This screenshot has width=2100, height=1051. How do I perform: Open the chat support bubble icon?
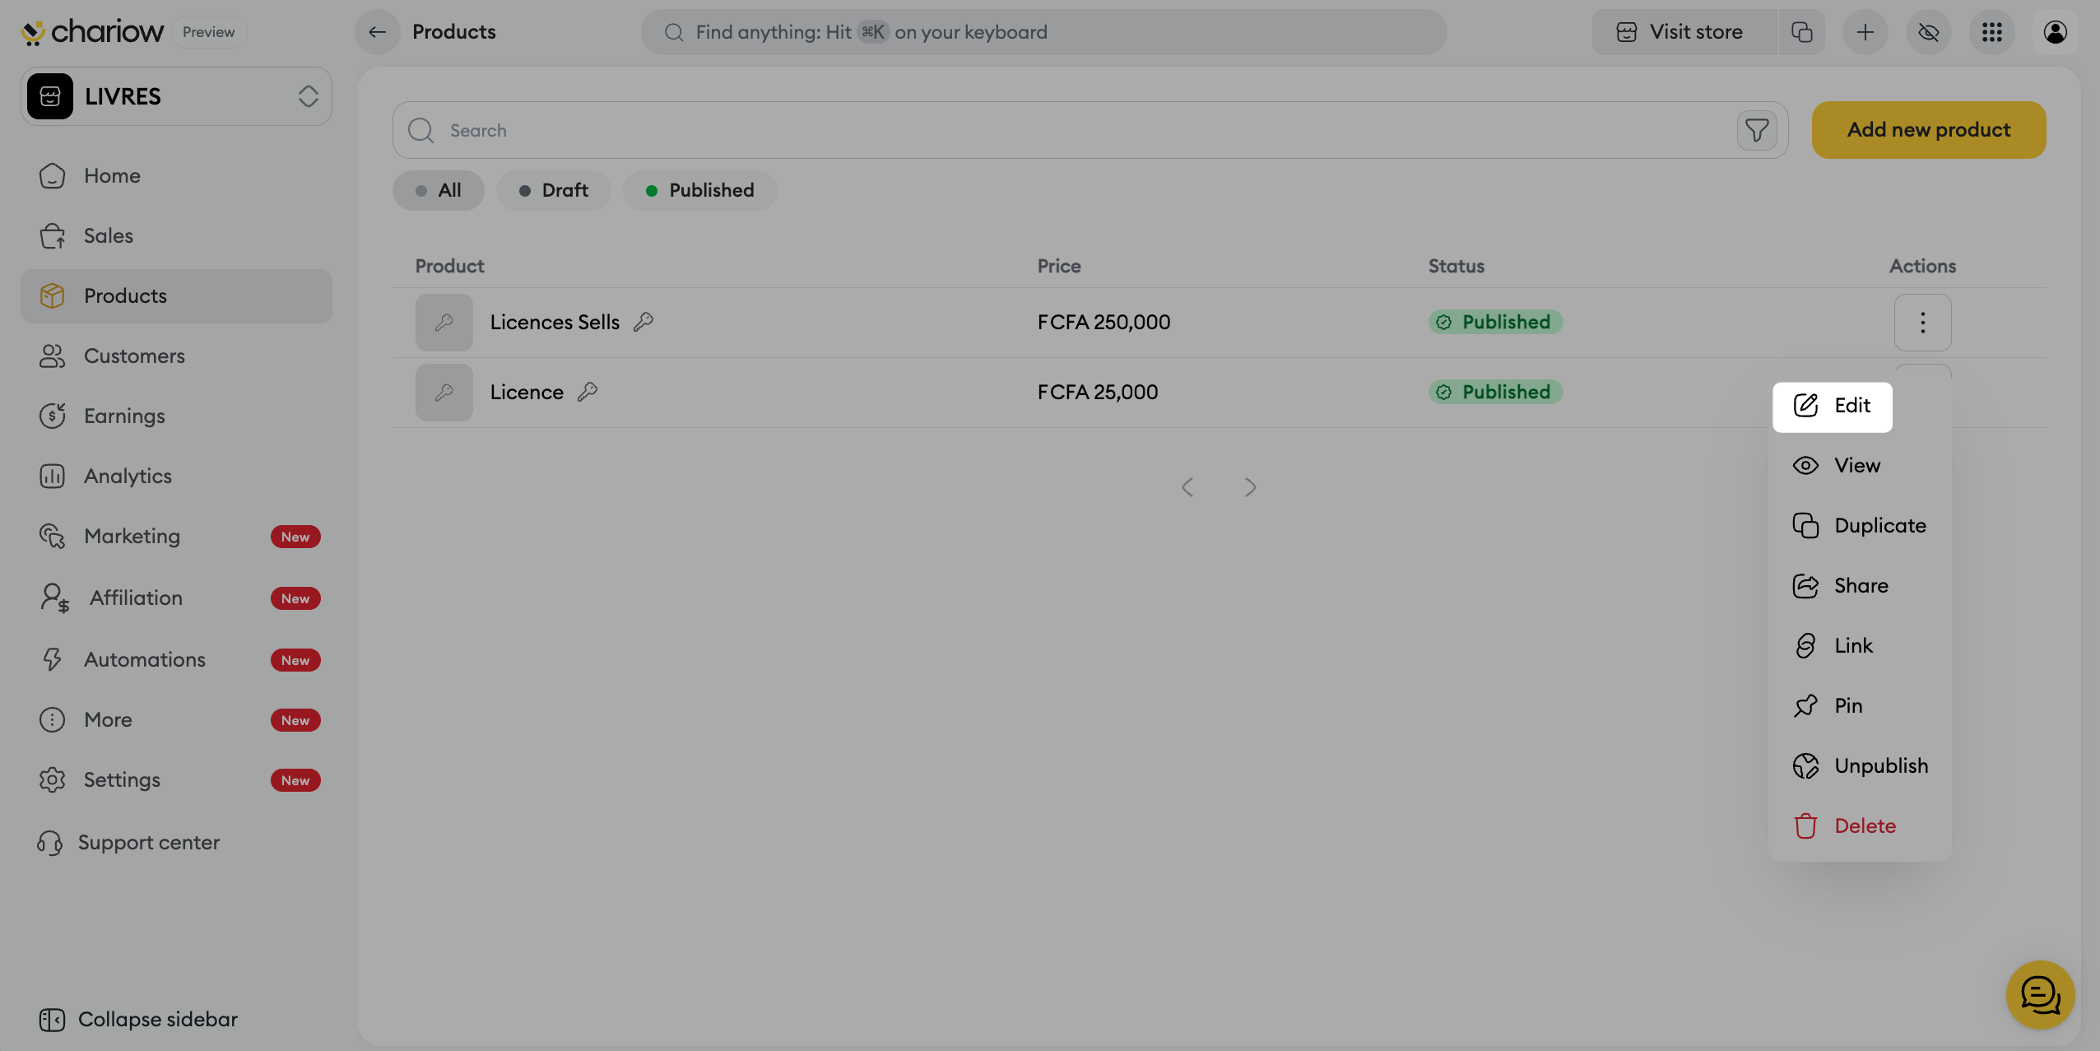point(2040,995)
